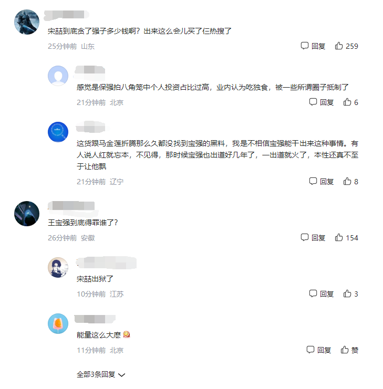
Task: Reply to the 江苏 user's comment
Action: 321,294
